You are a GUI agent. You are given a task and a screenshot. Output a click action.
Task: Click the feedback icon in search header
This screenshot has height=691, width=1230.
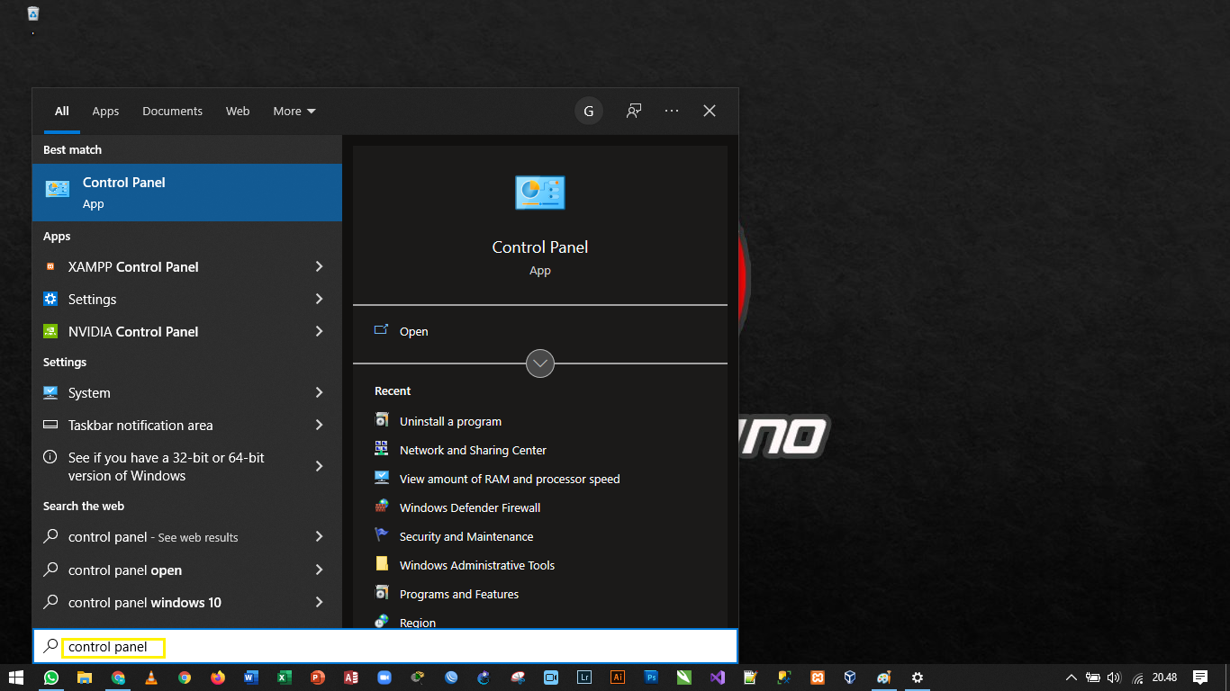pos(634,111)
